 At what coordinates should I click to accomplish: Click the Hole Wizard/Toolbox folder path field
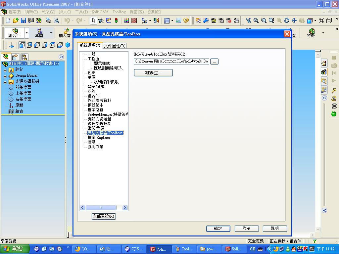[x=171, y=61]
